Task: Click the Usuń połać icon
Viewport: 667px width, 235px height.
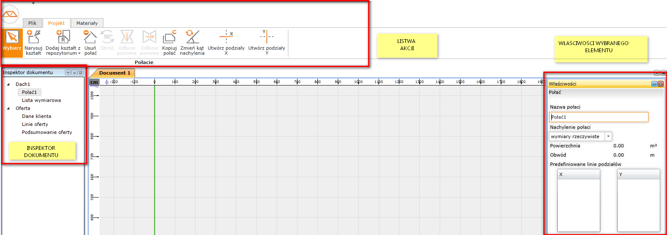Action: point(90,42)
